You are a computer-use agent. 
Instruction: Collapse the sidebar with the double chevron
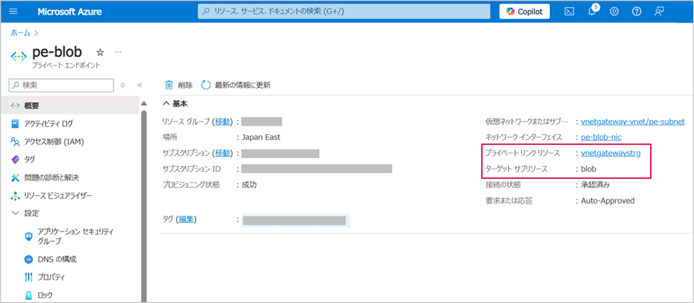click(139, 85)
